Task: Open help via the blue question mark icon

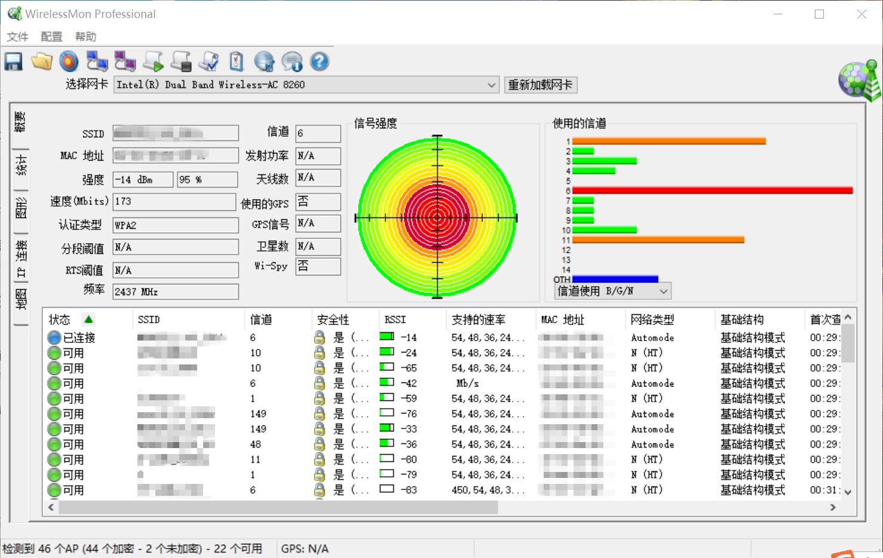Action: click(320, 62)
